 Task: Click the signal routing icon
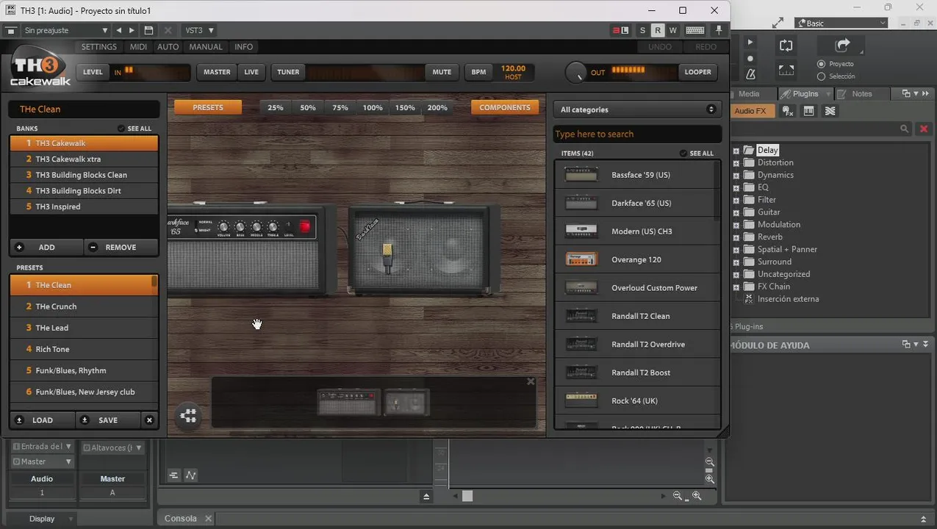(x=188, y=417)
